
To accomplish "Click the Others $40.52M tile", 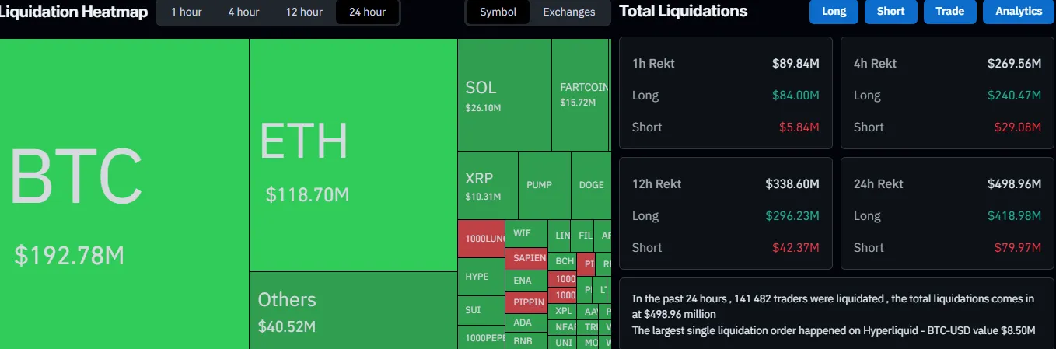I will tap(352, 310).
